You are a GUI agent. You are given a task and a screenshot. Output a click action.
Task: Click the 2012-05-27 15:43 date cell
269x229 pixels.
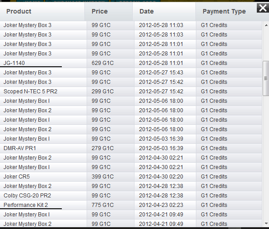161,73
